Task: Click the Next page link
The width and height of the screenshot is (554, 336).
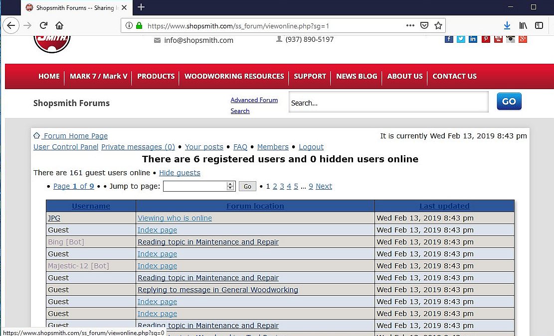Action: coord(324,186)
